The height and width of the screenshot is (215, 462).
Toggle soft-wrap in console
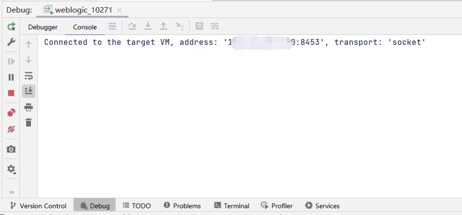coord(28,76)
